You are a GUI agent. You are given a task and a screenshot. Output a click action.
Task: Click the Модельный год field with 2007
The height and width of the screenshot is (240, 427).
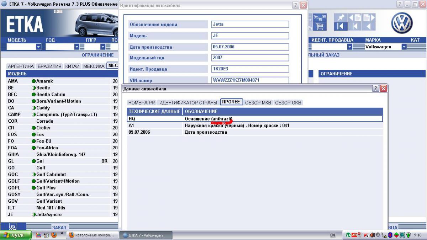[x=250, y=58]
